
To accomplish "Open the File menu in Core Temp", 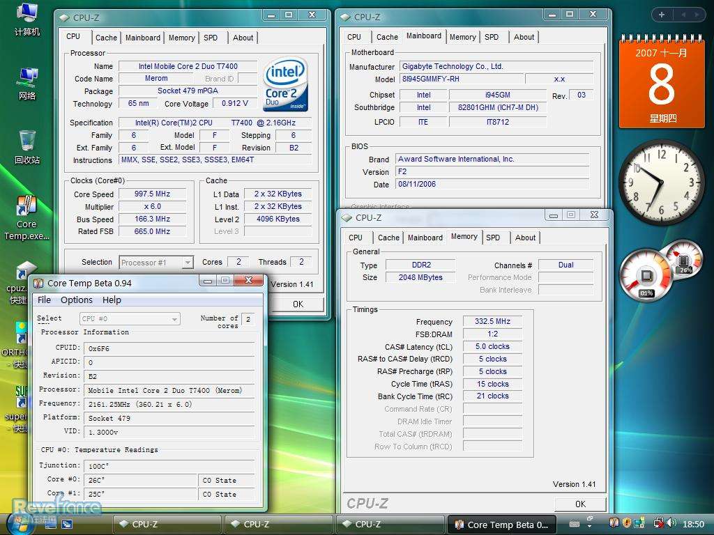I will click(x=44, y=300).
